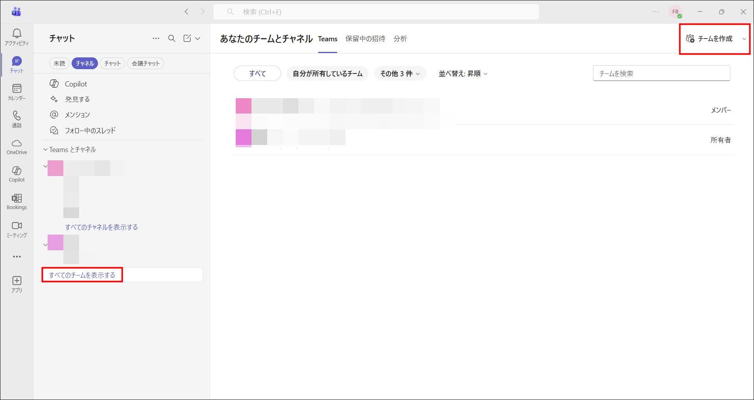The height and width of the screenshot is (400, 754).
Task: Collapse the Teams とチャネル section
Action: (45, 150)
